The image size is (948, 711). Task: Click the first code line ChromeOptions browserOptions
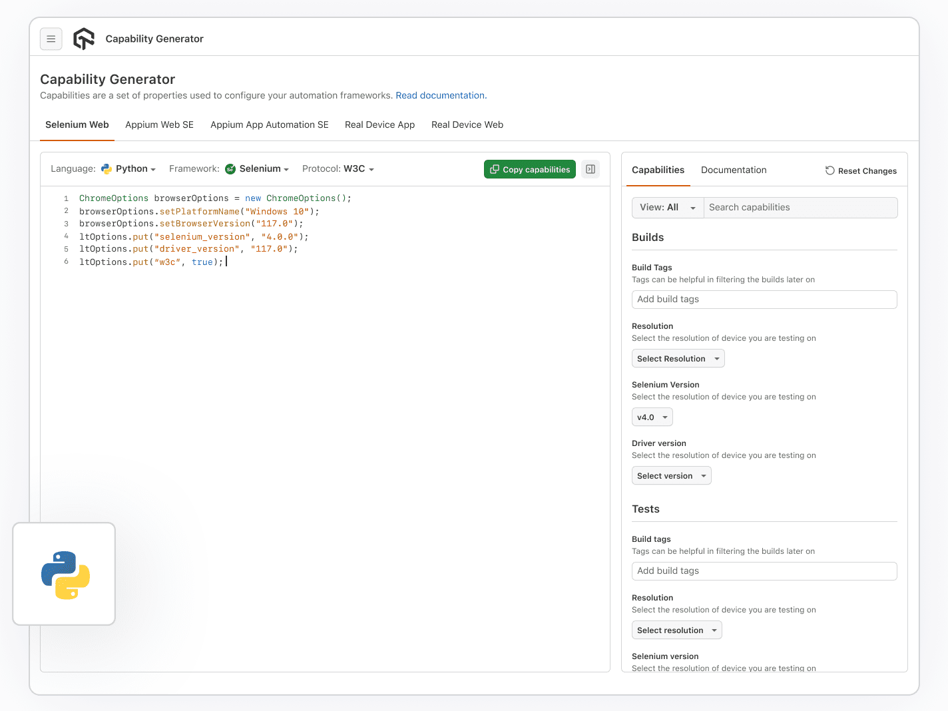pos(215,198)
